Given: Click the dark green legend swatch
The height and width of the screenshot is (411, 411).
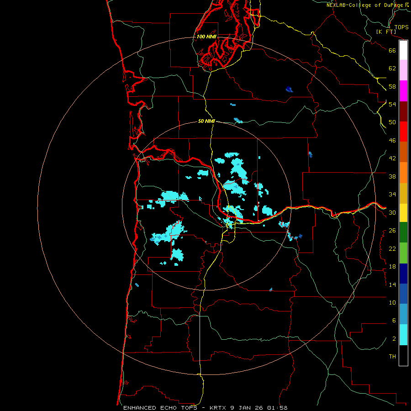Looking at the screenshot, I should [403, 232].
